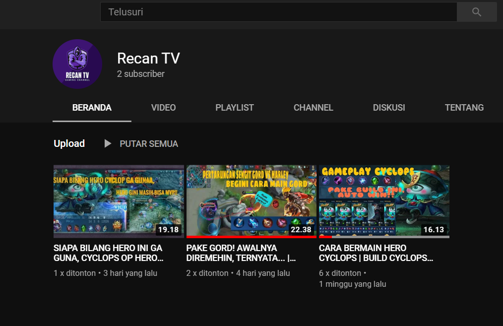Screen dimensions: 503x326
Task: Click the watched progress bar under Gord video
Action: tap(251, 237)
